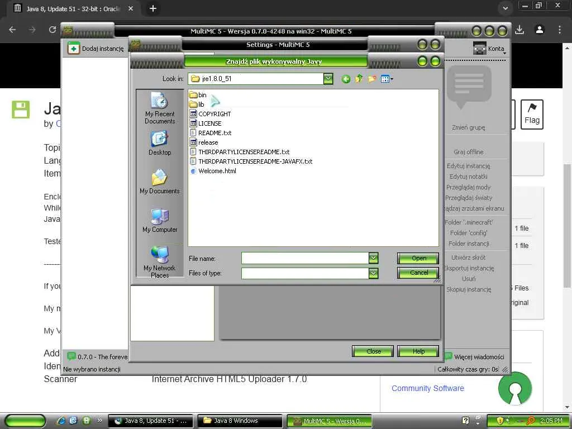Click the Open button

coord(418,258)
